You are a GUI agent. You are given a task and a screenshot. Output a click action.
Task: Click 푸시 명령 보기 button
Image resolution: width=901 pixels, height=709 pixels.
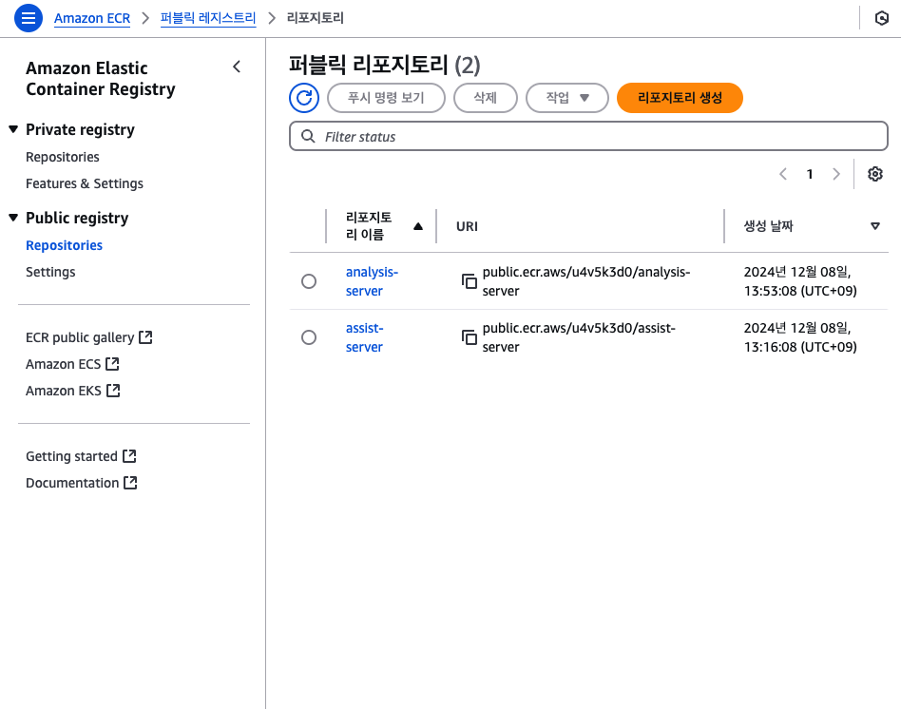click(386, 98)
